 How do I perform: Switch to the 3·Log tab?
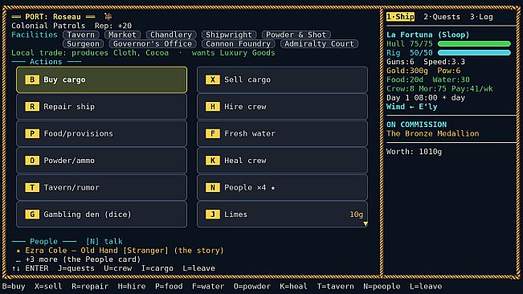point(481,17)
